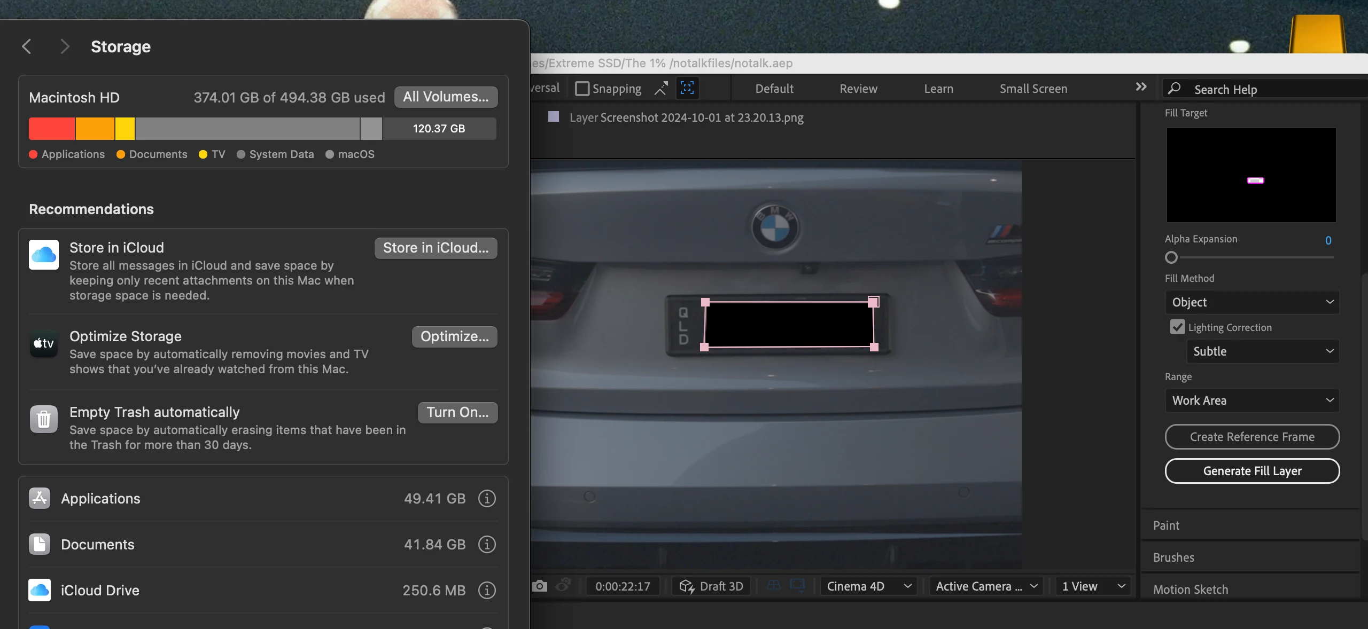Click the All Volumes button

tap(446, 97)
